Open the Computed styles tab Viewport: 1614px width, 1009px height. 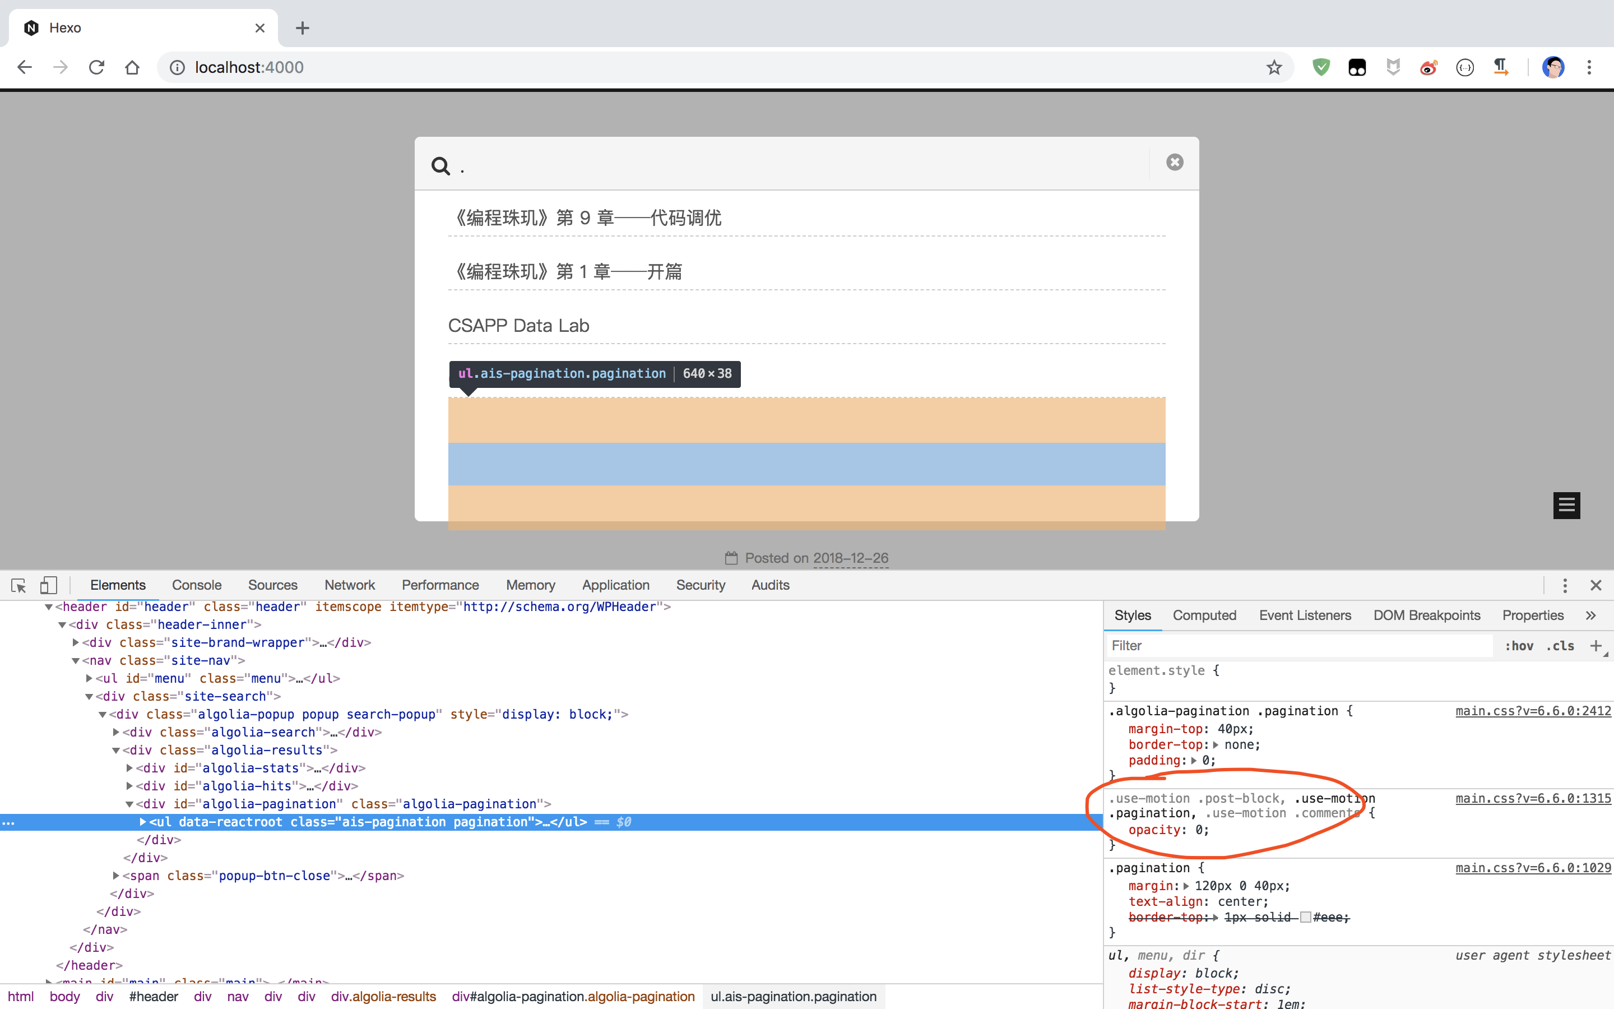point(1204,615)
